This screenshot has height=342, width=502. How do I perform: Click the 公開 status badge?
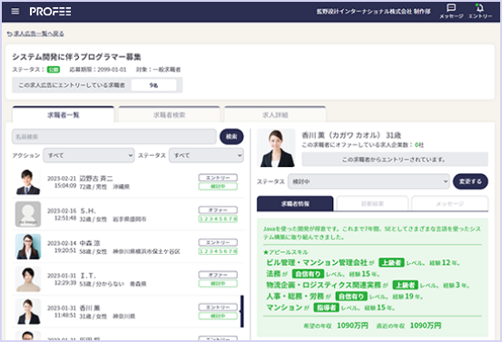pos(54,70)
